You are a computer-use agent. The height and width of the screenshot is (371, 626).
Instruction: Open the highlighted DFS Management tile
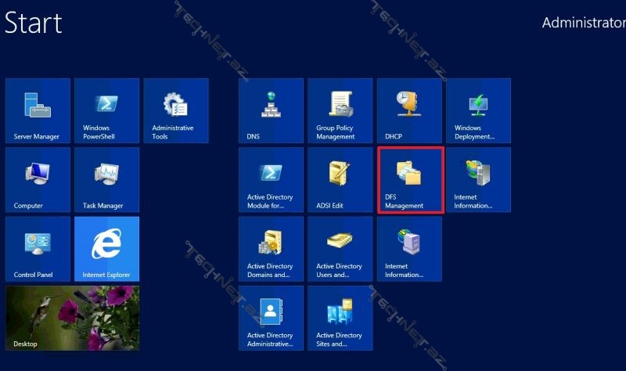pos(410,179)
